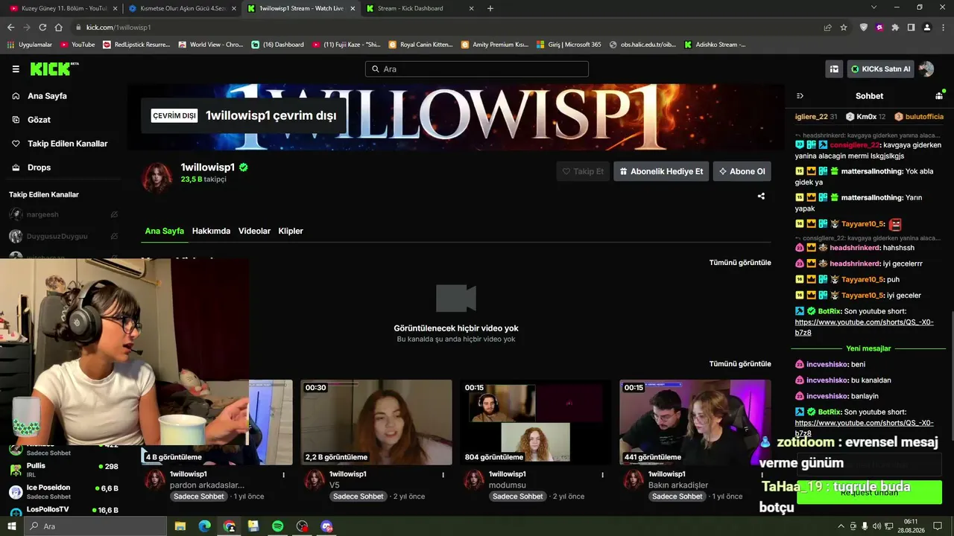Switch to Kuzey Güney YouTube browser tab
This screenshot has height=536, width=954.
[63, 8]
